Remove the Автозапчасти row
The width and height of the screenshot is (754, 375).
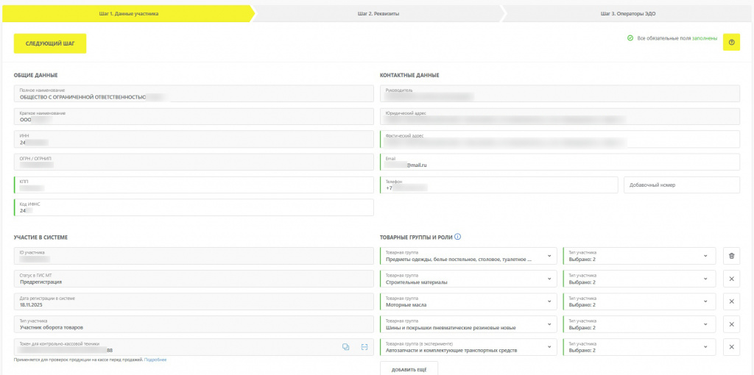point(731,347)
